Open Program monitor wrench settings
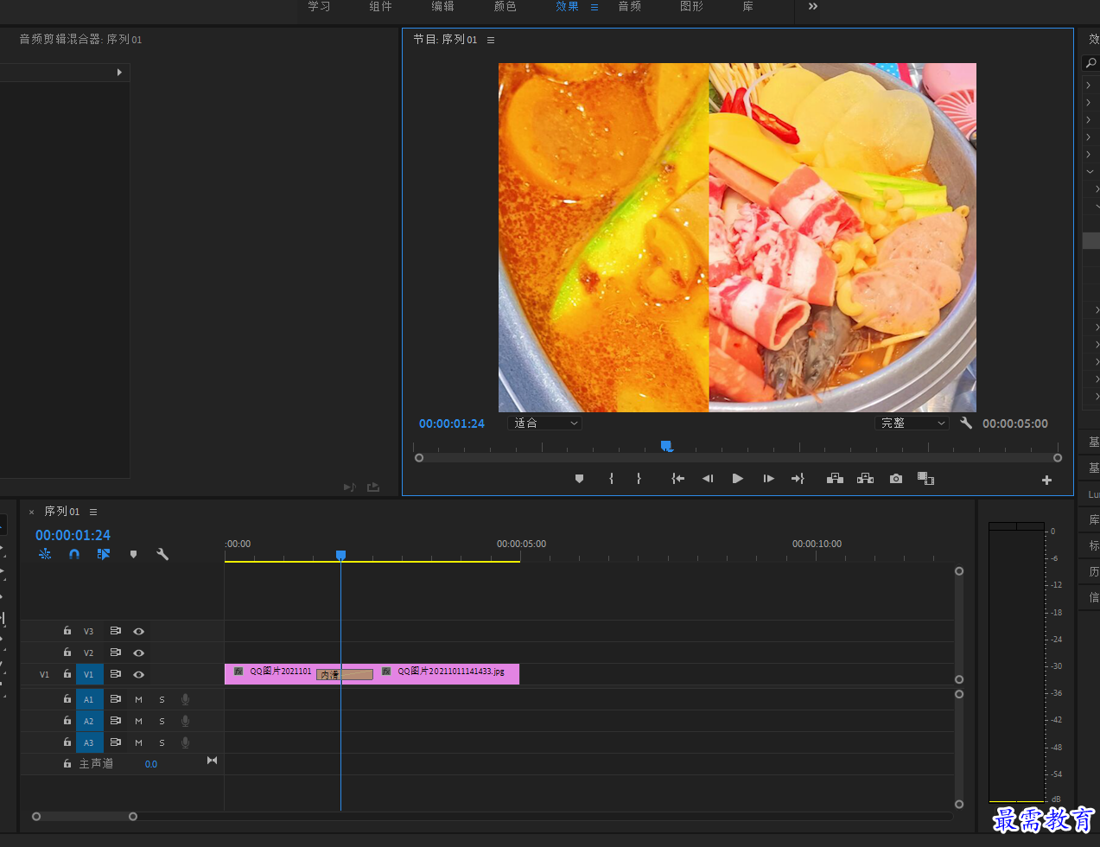1100x847 pixels. 966,423
